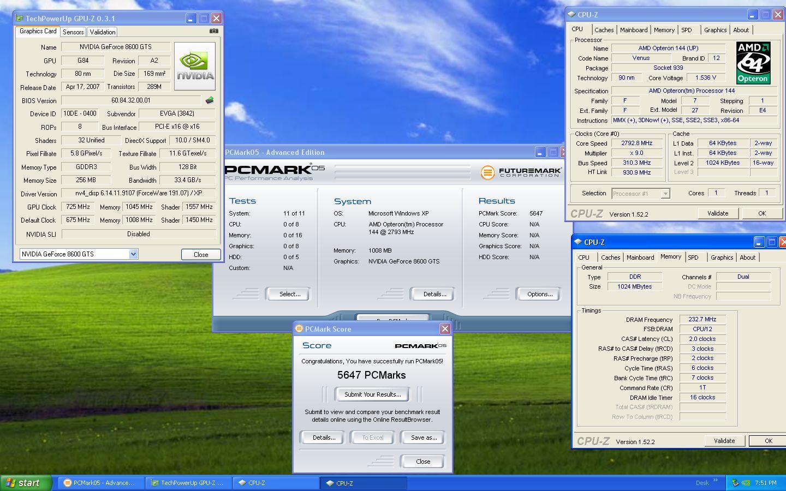Click the BIOS Version field in GPU-Z
This screenshot has width=786, height=491.
click(x=131, y=100)
